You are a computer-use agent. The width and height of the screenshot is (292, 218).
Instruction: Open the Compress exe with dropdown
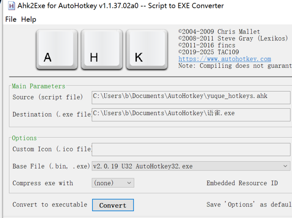pos(113,183)
